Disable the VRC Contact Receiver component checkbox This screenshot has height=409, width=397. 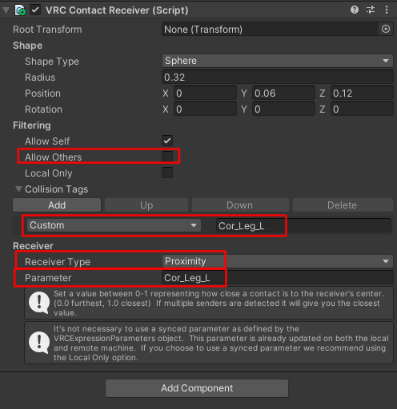pyautogui.click(x=35, y=10)
